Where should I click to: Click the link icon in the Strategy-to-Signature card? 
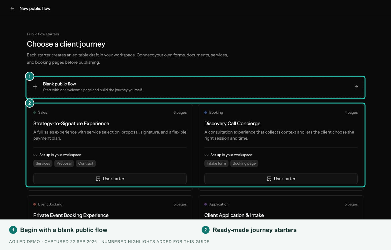35,155
